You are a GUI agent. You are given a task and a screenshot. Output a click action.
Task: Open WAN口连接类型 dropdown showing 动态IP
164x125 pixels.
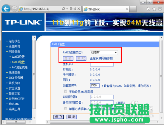[104, 52]
